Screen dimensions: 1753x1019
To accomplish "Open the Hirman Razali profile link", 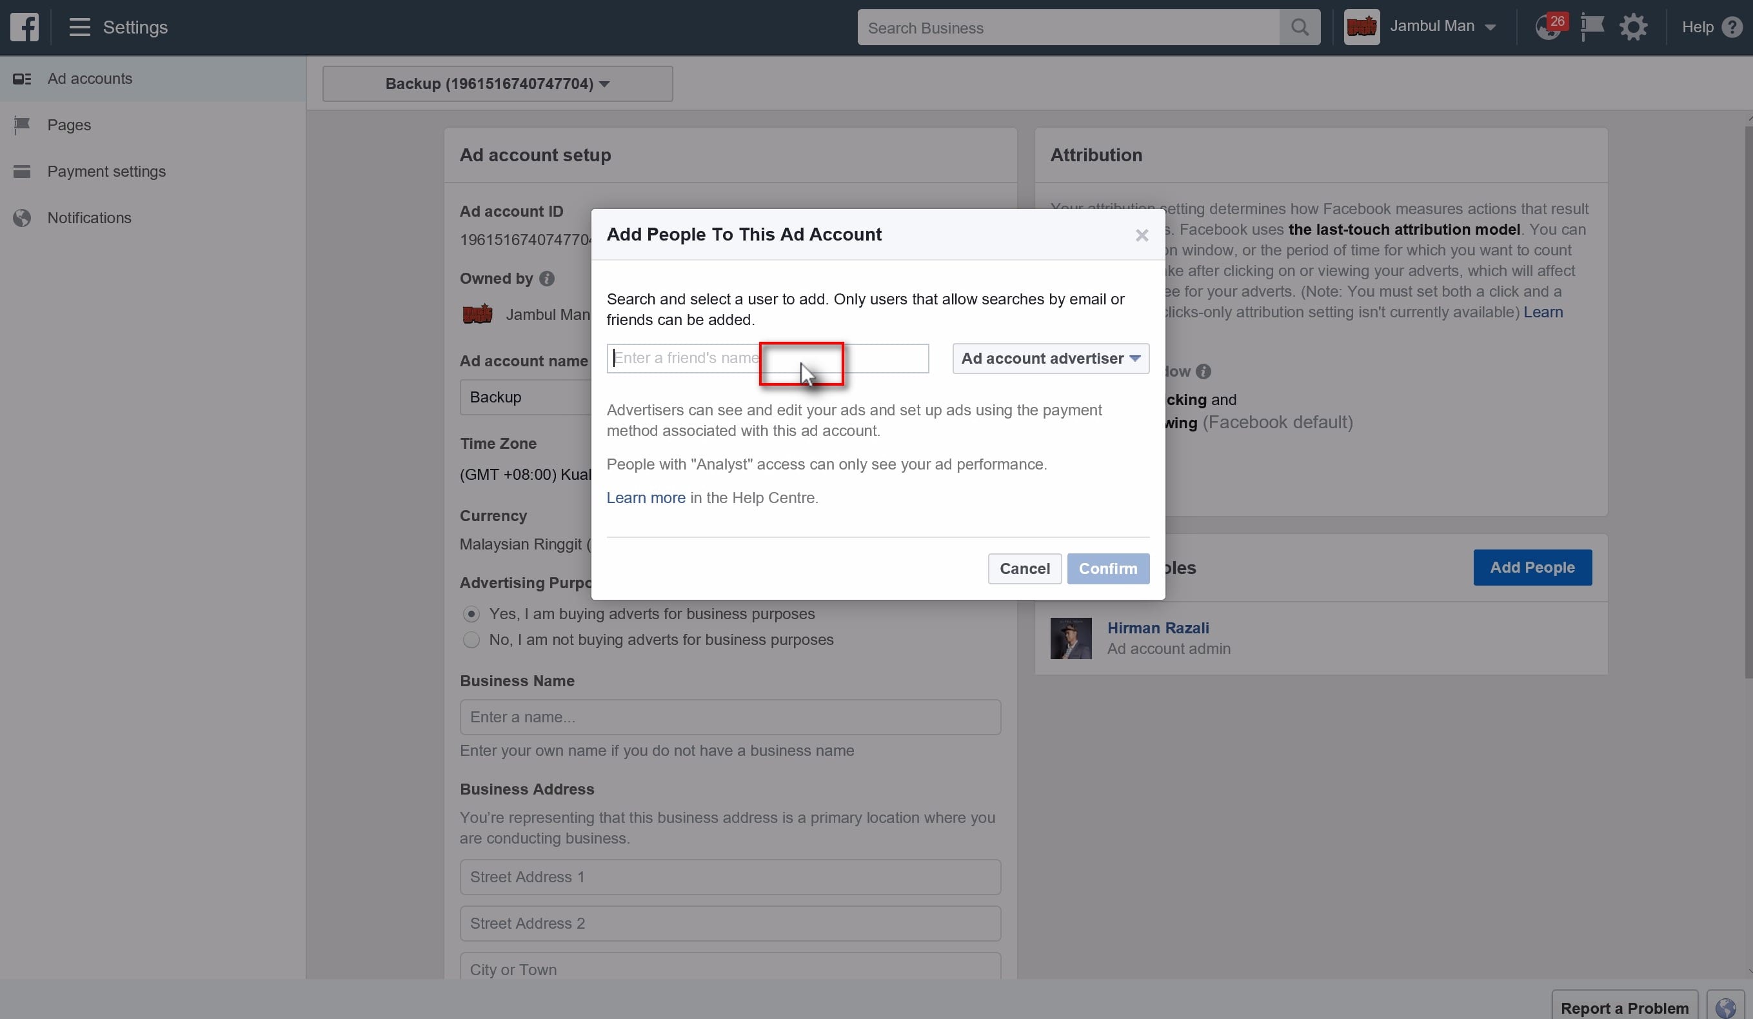I will click(x=1158, y=628).
